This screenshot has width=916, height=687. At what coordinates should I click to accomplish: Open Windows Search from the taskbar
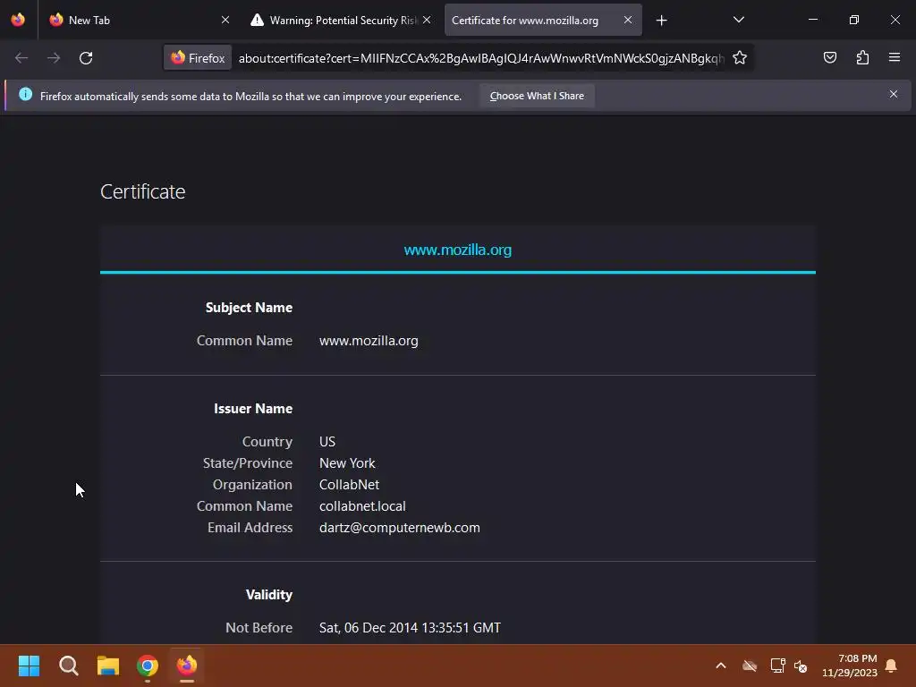[69, 666]
